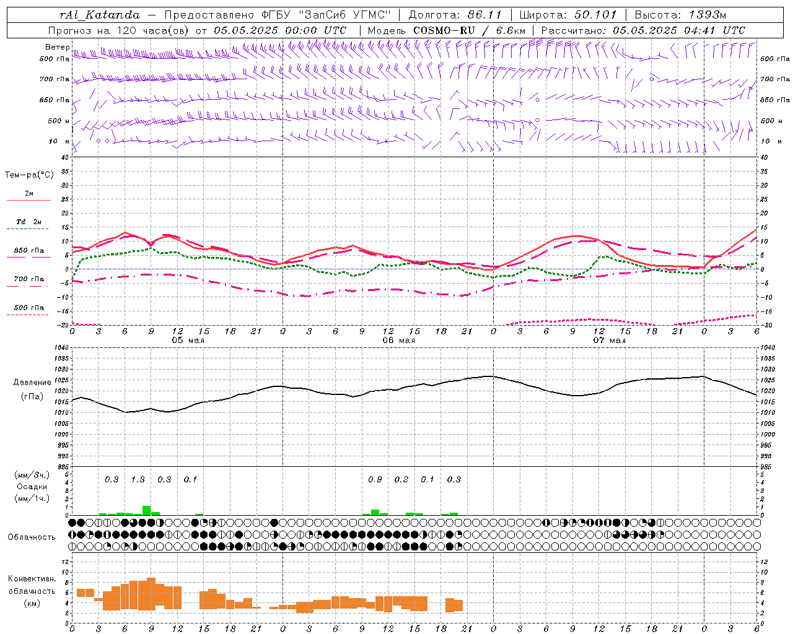Viewport: 793px width, 634px height.
Task: Click the station title rAl_Katanda
Action: point(100,15)
